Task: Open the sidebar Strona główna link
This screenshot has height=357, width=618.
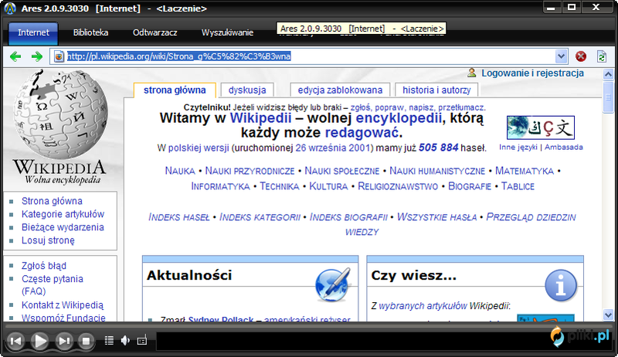Action: 52,201
